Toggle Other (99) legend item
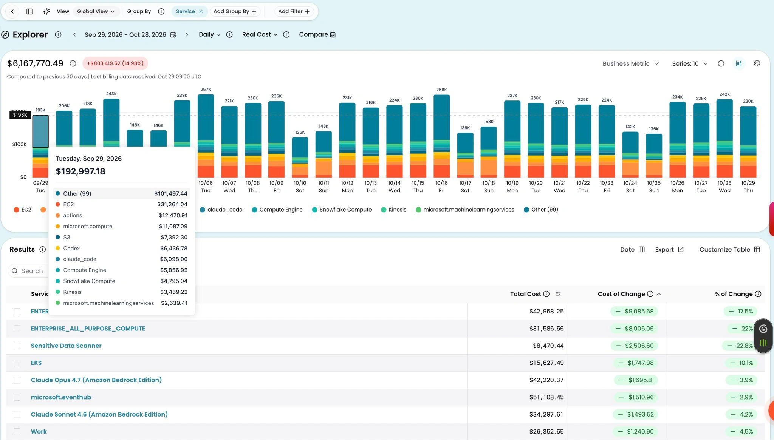Screen dimensions: 774x440 pos(541,210)
